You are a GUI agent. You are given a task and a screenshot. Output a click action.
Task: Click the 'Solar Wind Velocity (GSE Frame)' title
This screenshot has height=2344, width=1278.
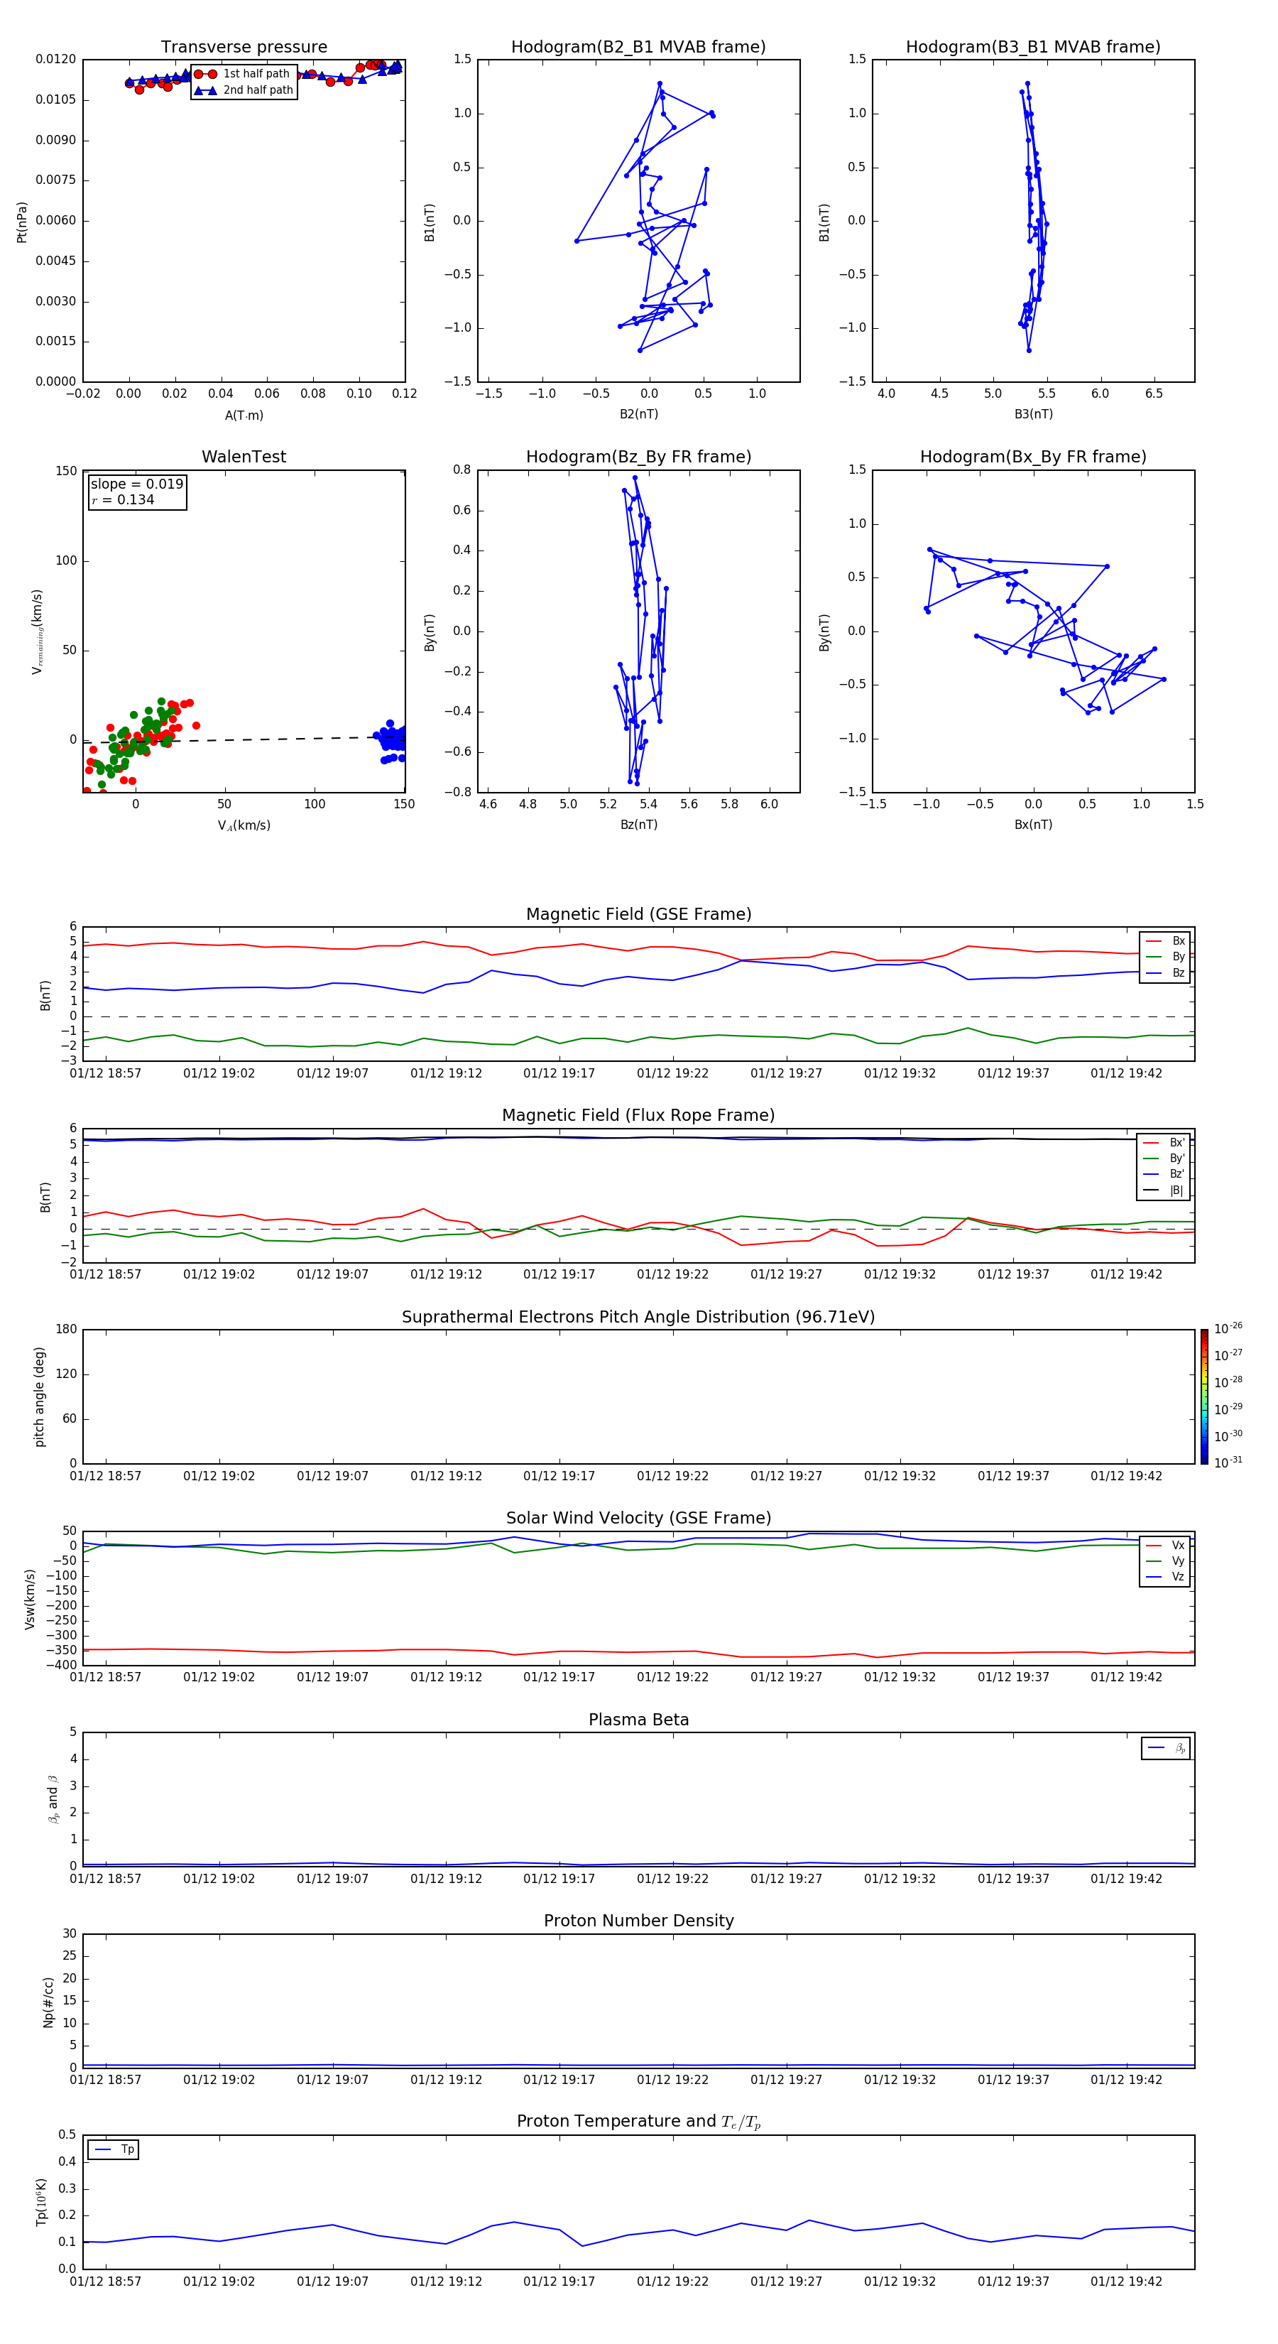[638, 1518]
